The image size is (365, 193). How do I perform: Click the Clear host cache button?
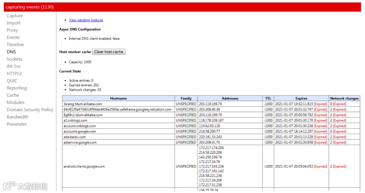point(108,52)
